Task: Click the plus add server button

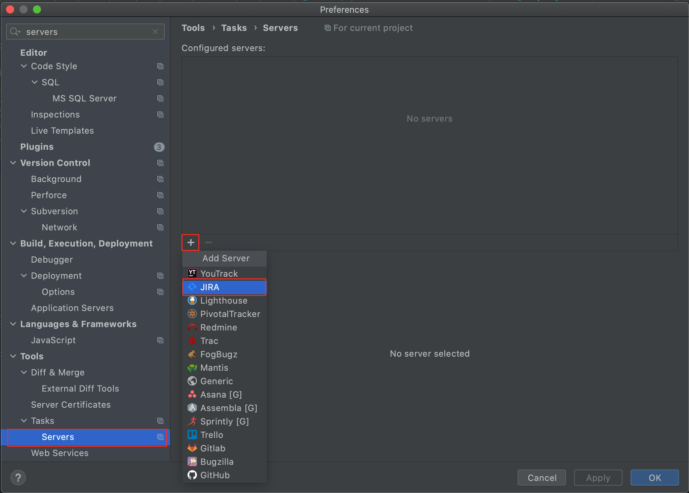Action: coord(191,242)
